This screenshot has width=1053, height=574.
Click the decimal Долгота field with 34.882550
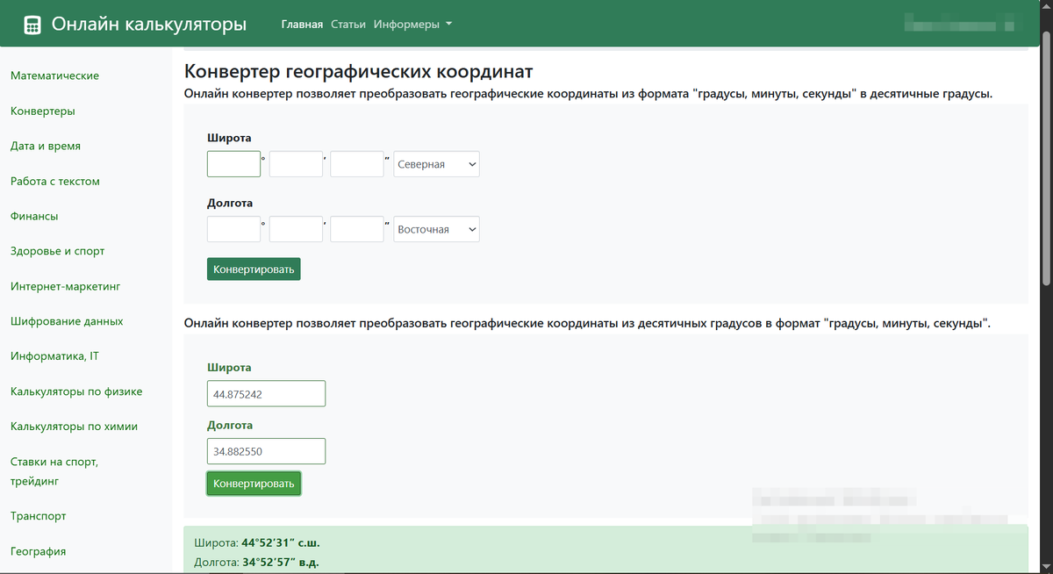[266, 452]
